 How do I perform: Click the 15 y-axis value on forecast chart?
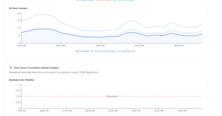18,21
